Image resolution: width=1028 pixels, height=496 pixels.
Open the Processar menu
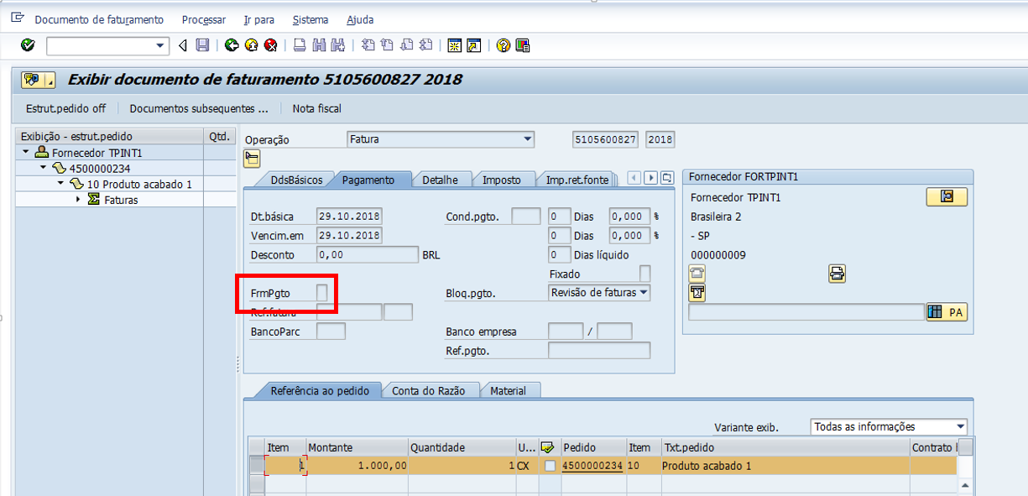click(204, 19)
